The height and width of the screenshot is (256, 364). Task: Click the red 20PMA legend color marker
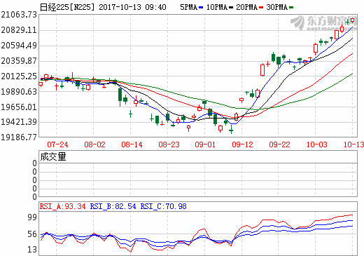pos(261,8)
